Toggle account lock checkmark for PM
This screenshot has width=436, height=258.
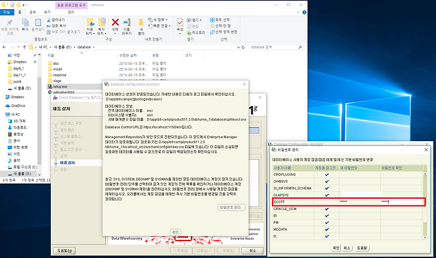327,222
